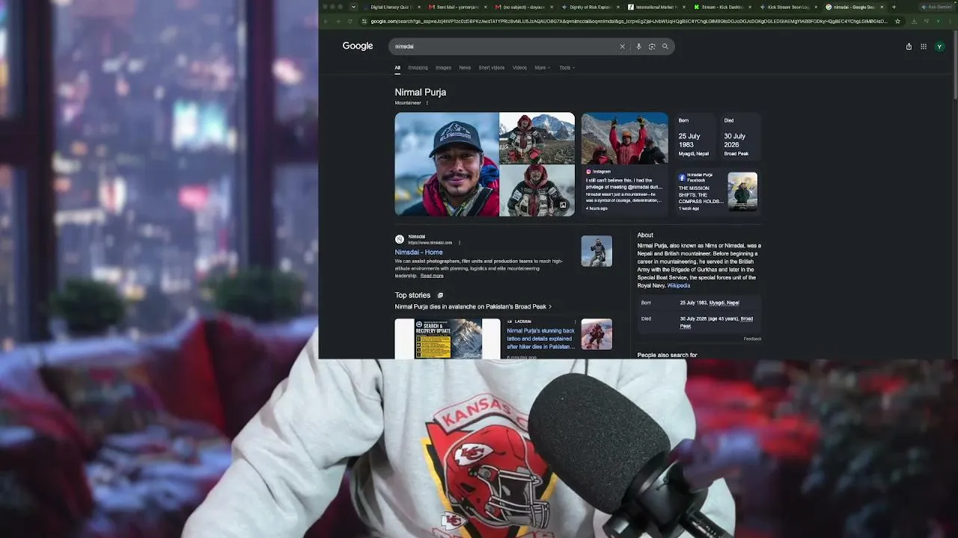Viewport: 958px width, 538px height.
Task: Go forward in browser history
Action: coord(338,21)
